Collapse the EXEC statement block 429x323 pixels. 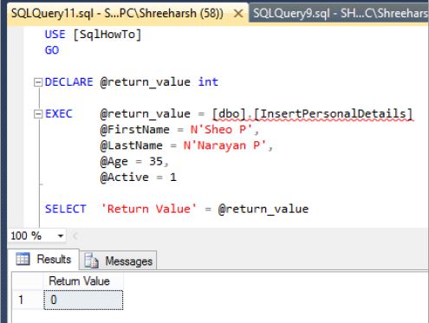[38, 114]
